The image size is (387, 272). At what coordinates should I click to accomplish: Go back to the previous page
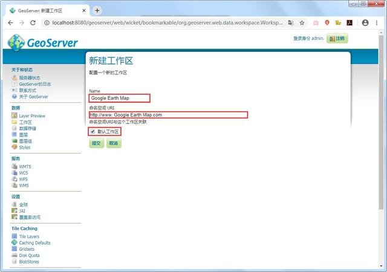(x=10, y=23)
